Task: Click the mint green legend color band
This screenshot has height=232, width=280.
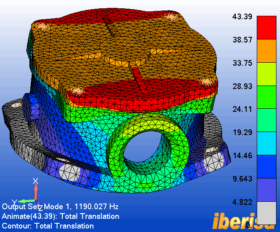Action: coord(266,120)
